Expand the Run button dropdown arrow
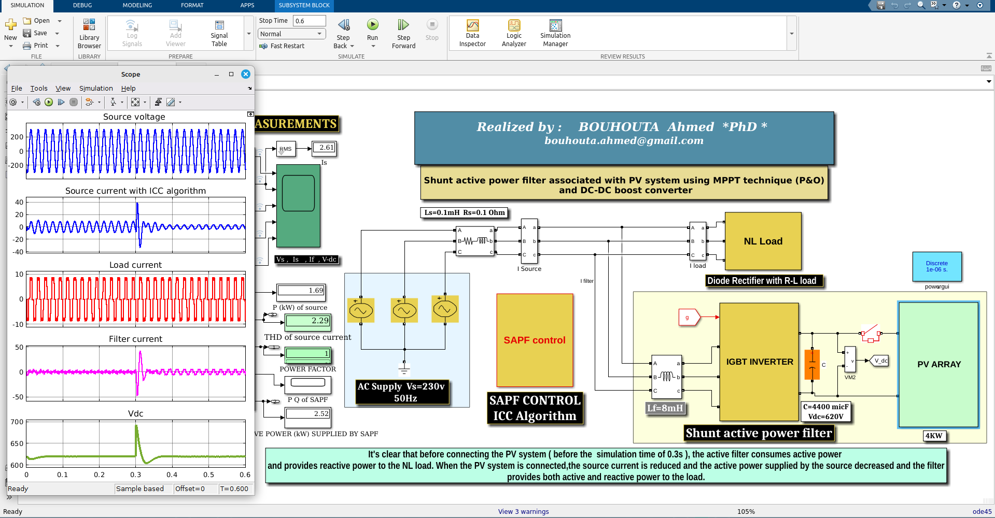 (x=373, y=46)
